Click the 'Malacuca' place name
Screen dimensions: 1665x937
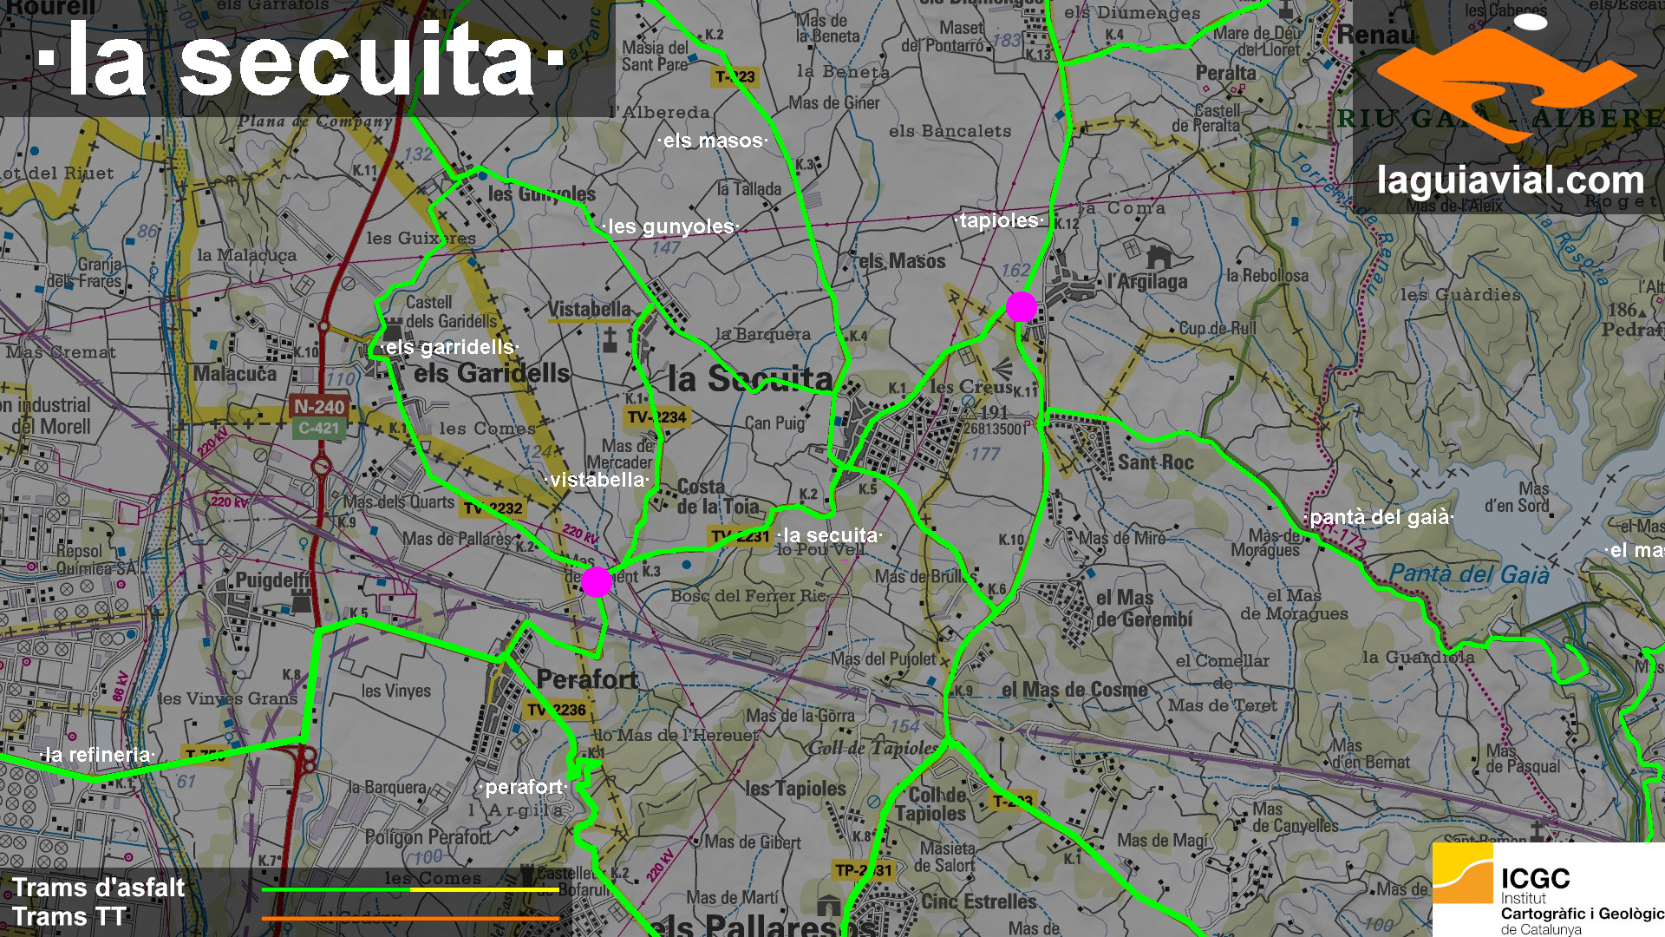coord(234,374)
